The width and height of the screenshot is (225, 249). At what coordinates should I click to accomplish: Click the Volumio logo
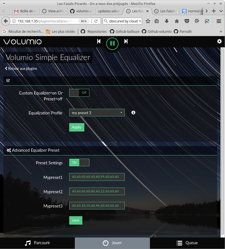click(22, 42)
